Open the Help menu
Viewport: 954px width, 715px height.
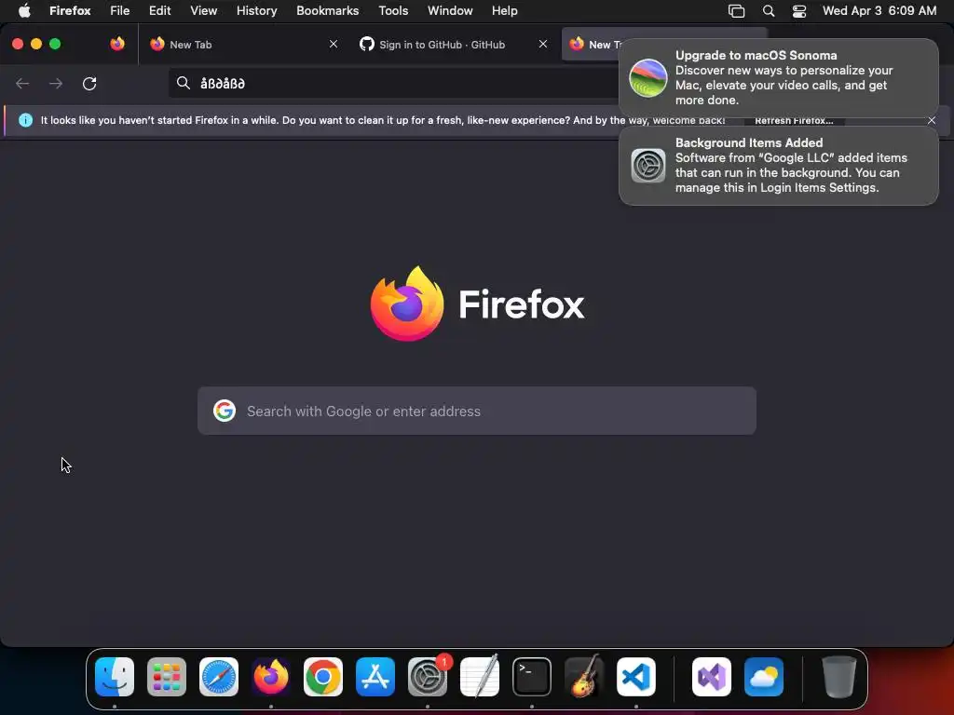[505, 11]
